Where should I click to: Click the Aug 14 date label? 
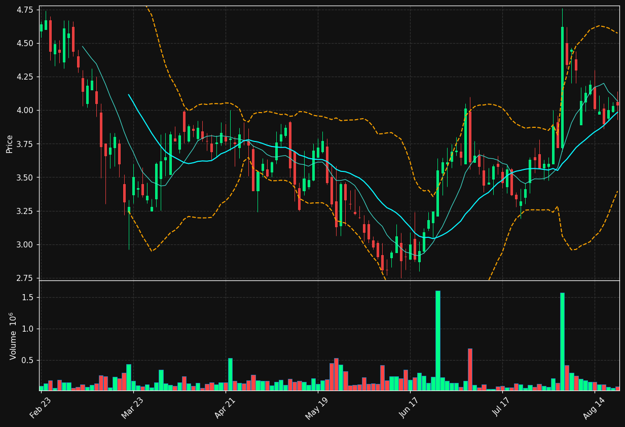[594, 408]
